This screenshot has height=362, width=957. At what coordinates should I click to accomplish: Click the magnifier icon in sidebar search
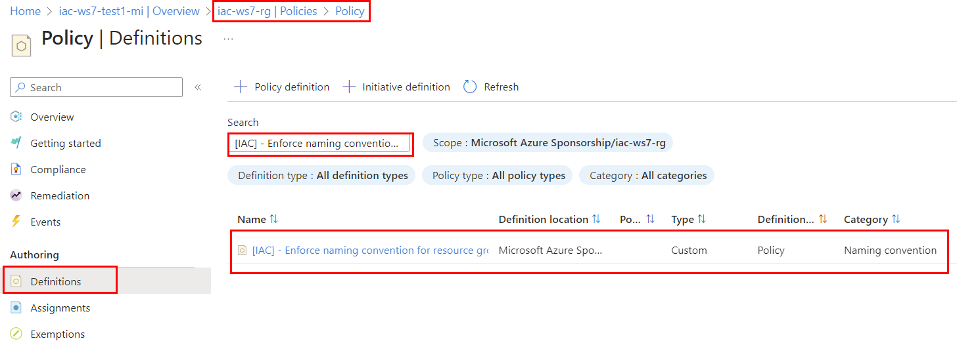point(21,87)
